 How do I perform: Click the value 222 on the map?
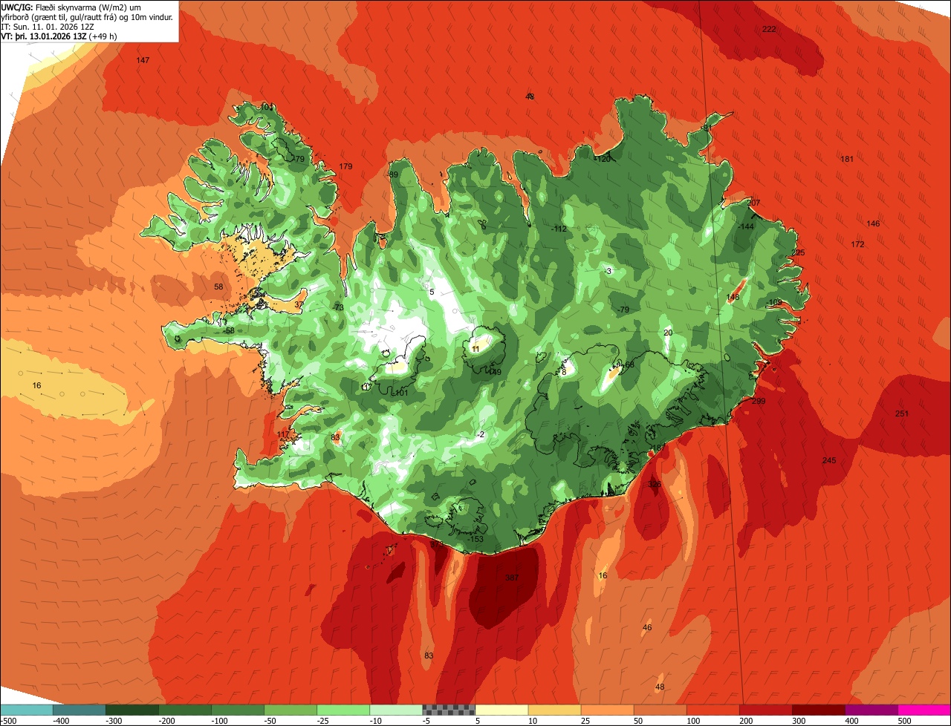(769, 29)
